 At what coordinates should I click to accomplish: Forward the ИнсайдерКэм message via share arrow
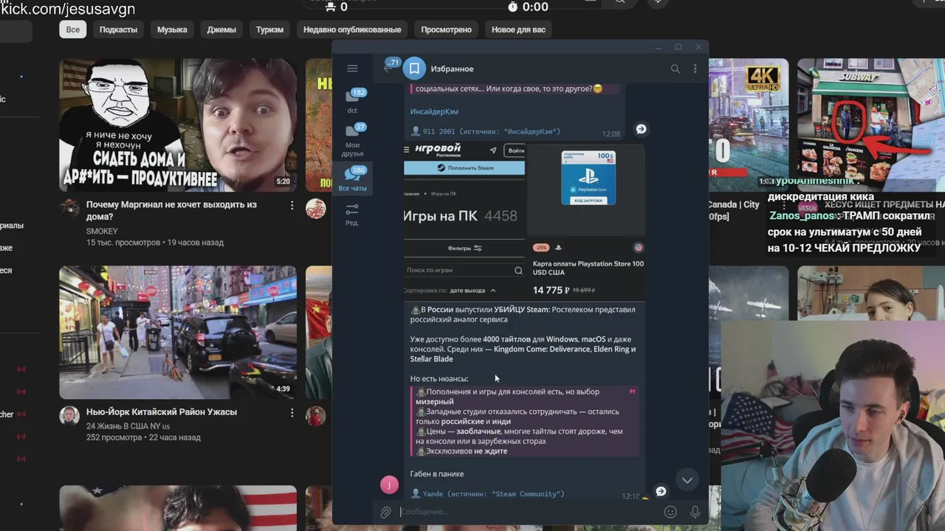pos(641,129)
